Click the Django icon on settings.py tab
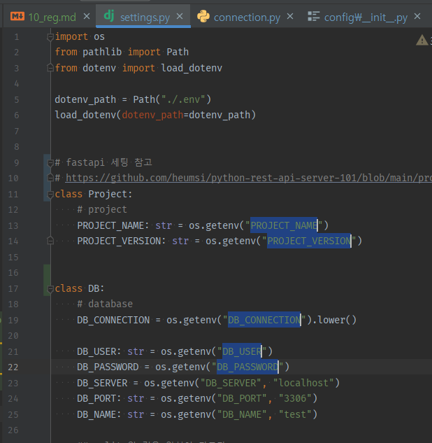Viewport: 432px width, 443px height. [109, 15]
